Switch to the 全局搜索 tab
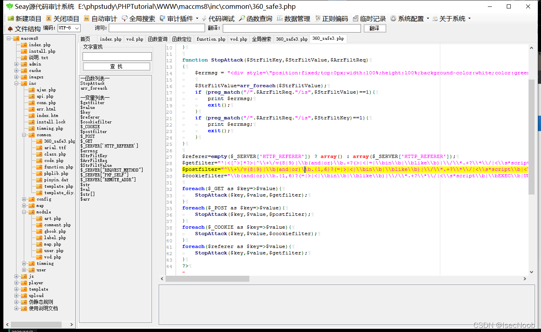Screen dimensions: 541x332 pos(261,39)
